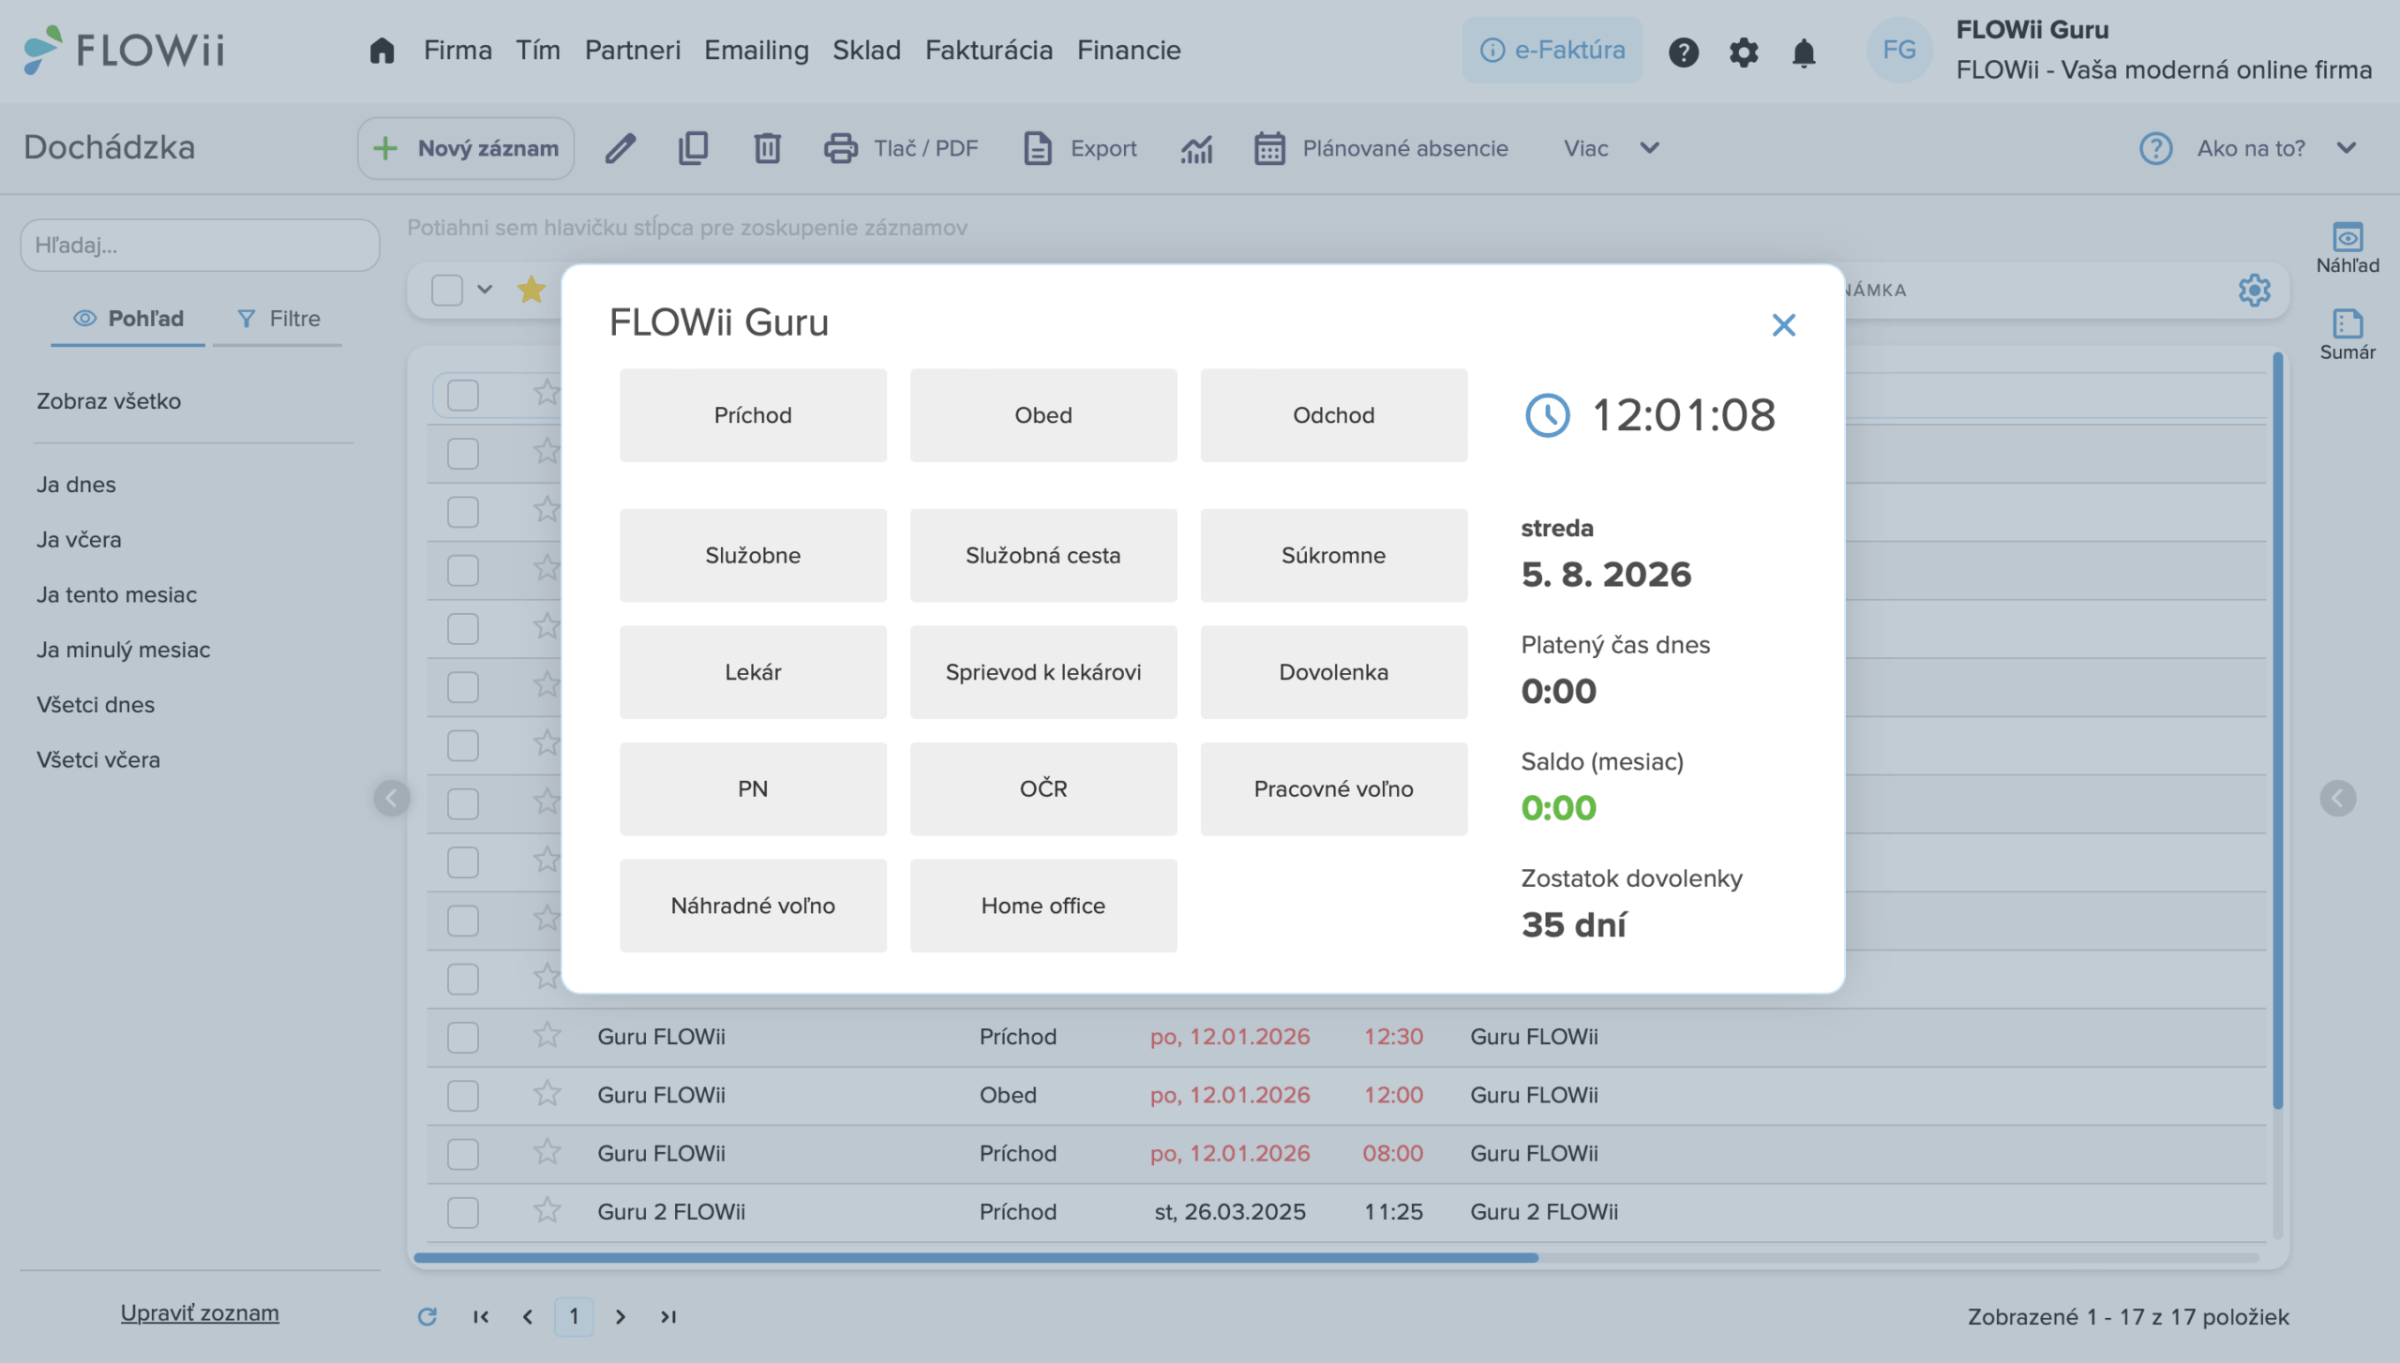The image size is (2400, 1363).
Task: Open the Sumár summary panel
Action: click(x=2347, y=335)
